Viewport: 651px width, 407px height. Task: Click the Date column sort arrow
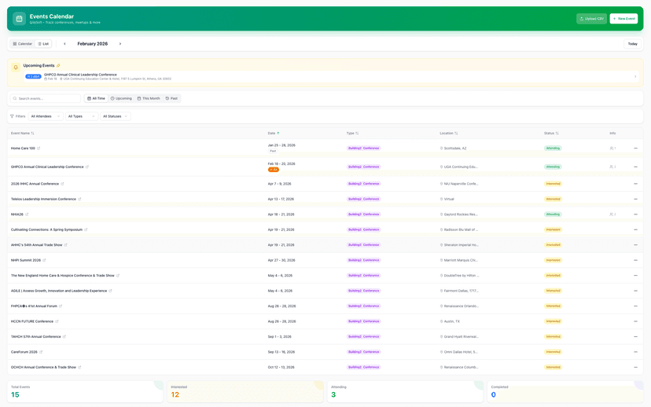278,134
